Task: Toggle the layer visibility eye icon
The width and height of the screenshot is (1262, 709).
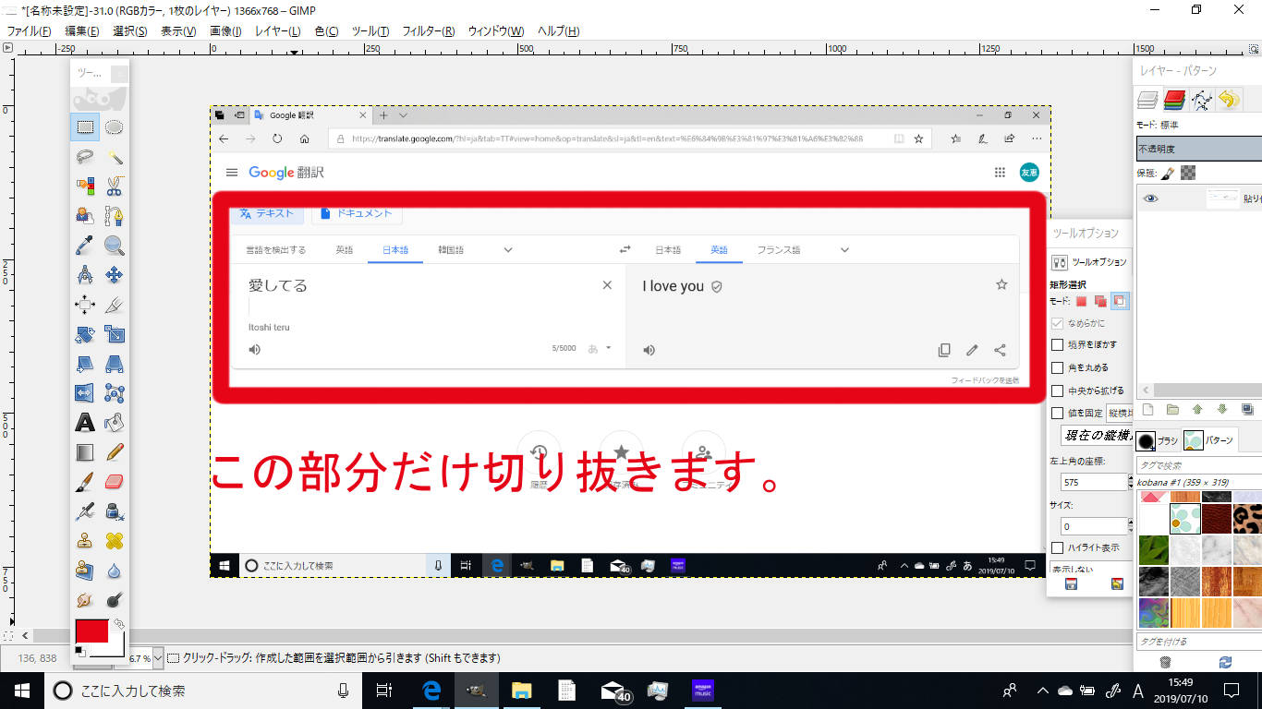Action: [x=1150, y=198]
